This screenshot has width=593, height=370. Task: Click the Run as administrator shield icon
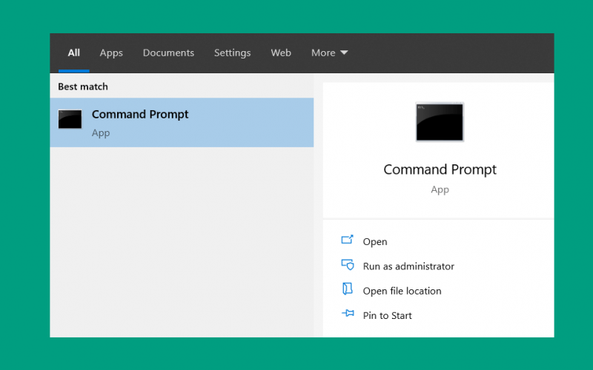pos(347,265)
